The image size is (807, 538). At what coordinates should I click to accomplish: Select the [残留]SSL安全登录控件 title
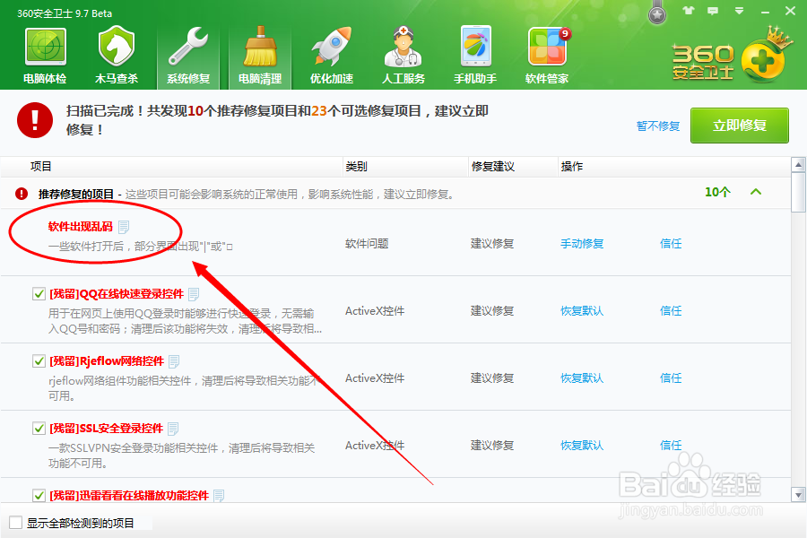106,429
